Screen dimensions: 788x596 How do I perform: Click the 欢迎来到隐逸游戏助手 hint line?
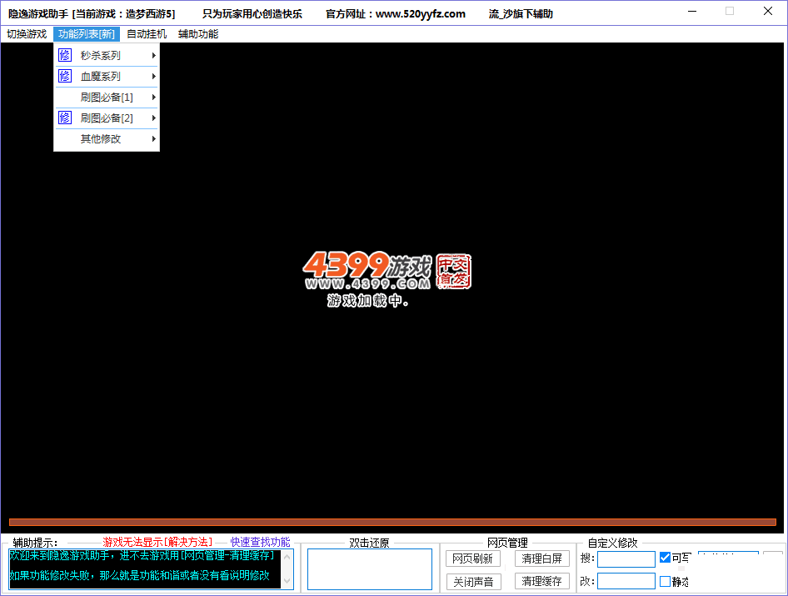point(142,556)
